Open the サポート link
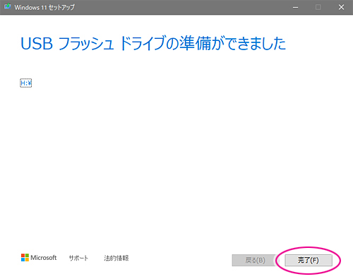The width and height of the screenshot is (353, 279). 78,258
